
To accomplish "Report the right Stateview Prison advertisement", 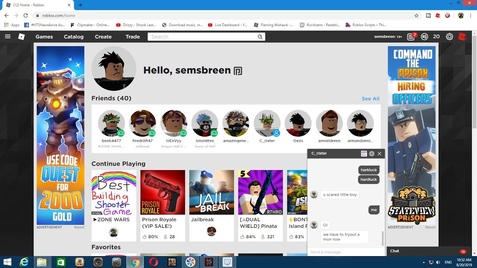I will [x=430, y=227].
